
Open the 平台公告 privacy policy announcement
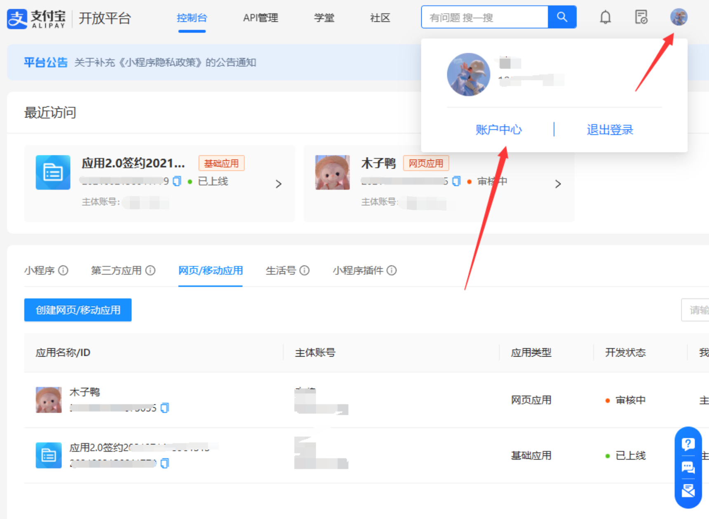[165, 62]
